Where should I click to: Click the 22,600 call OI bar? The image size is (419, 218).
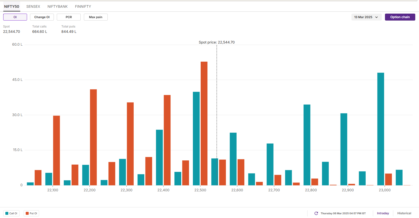click(233, 159)
